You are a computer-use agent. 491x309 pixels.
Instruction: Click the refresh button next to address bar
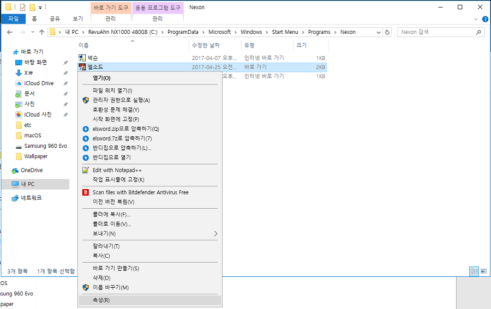[x=387, y=32]
